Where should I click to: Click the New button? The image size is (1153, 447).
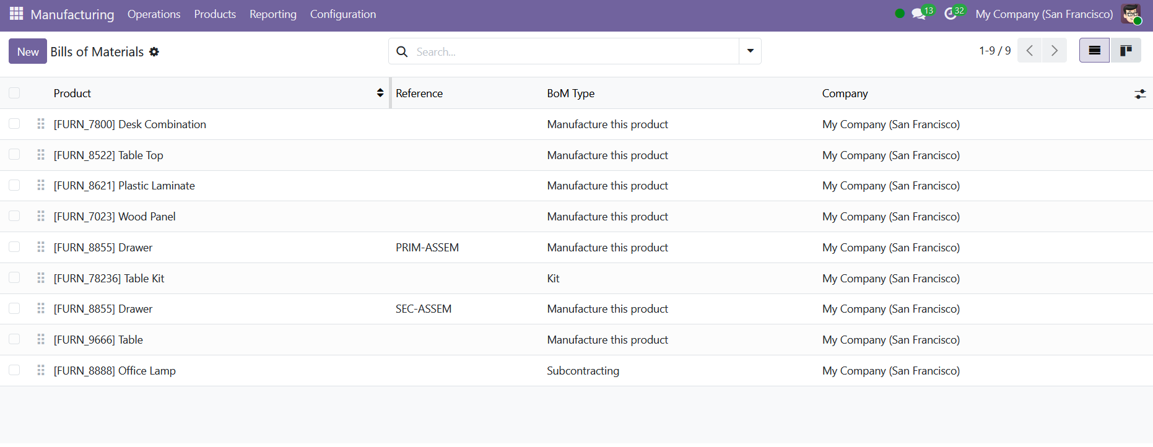coord(28,51)
